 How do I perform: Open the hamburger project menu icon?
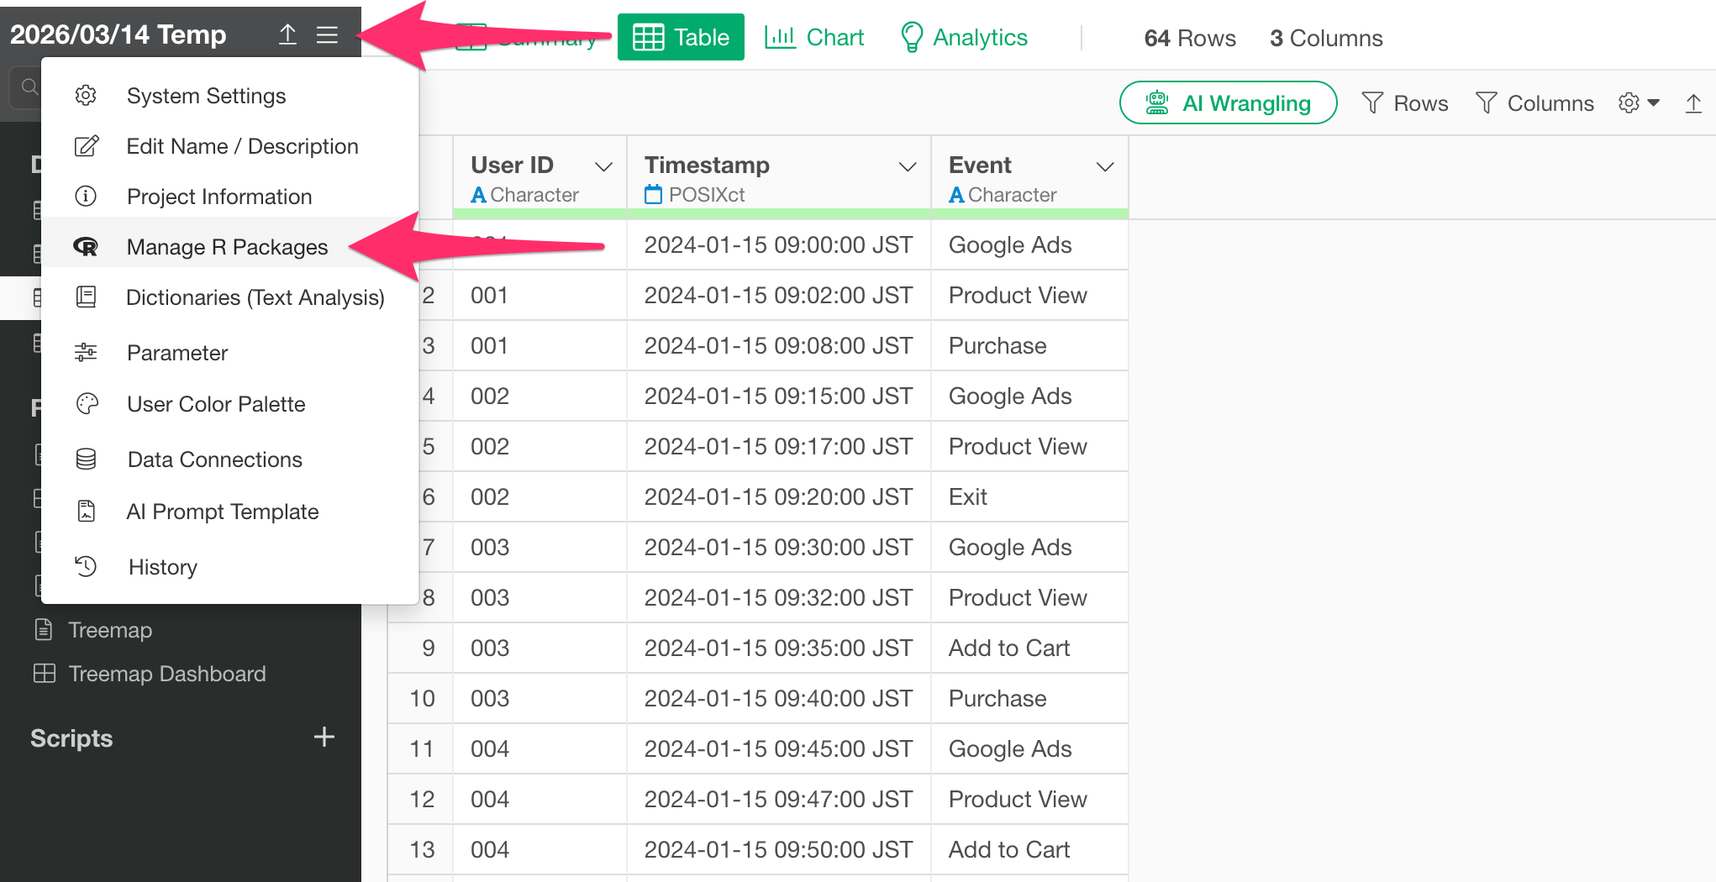[327, 34]
